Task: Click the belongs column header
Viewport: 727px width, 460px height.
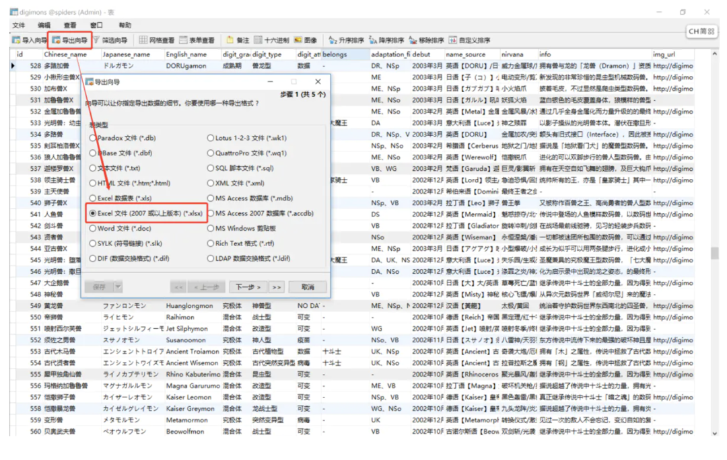Action: pyautogui.click(x=345, y=54)
